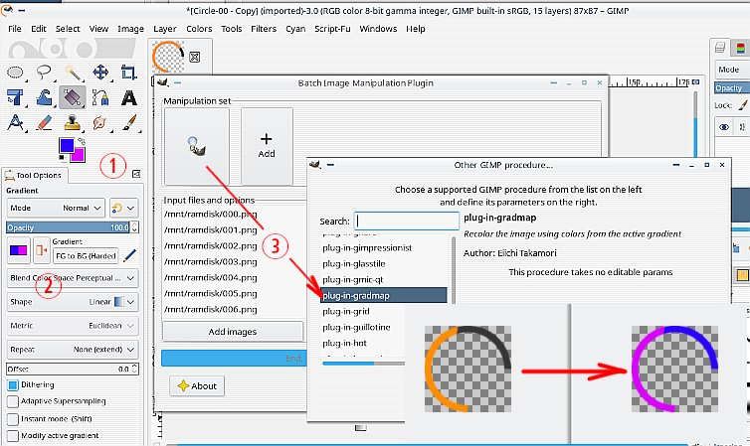Open the gradient Mode Normal dropdown

pos(56,209)
